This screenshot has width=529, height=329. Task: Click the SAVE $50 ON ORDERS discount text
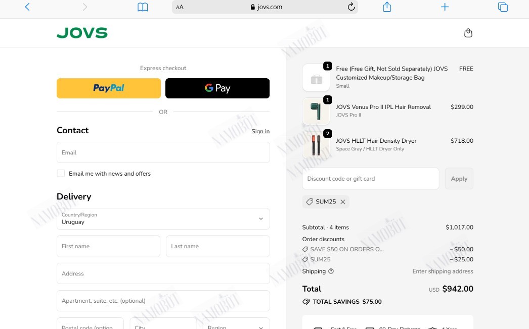(347, 249)
